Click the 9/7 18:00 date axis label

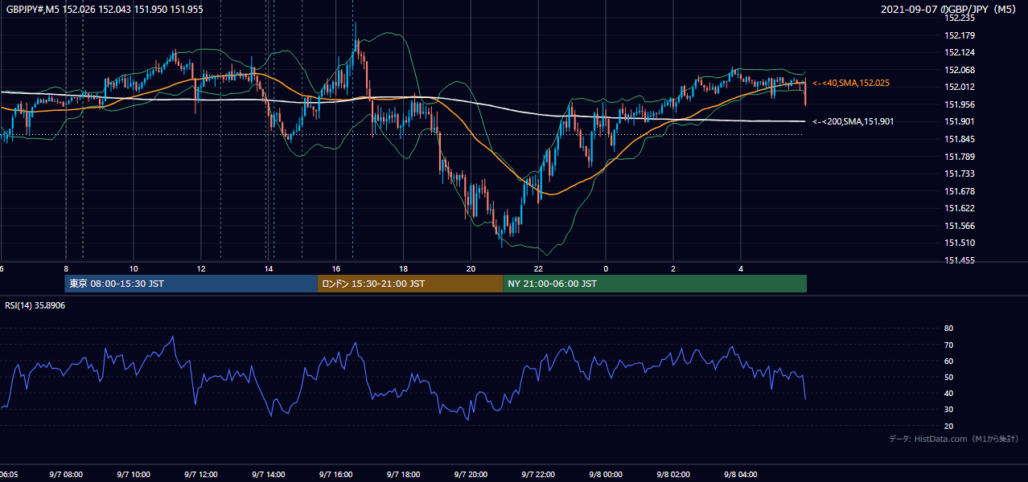(404, 475)
